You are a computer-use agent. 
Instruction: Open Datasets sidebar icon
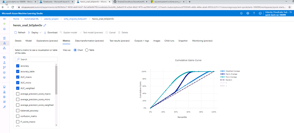tap(5, 58)
